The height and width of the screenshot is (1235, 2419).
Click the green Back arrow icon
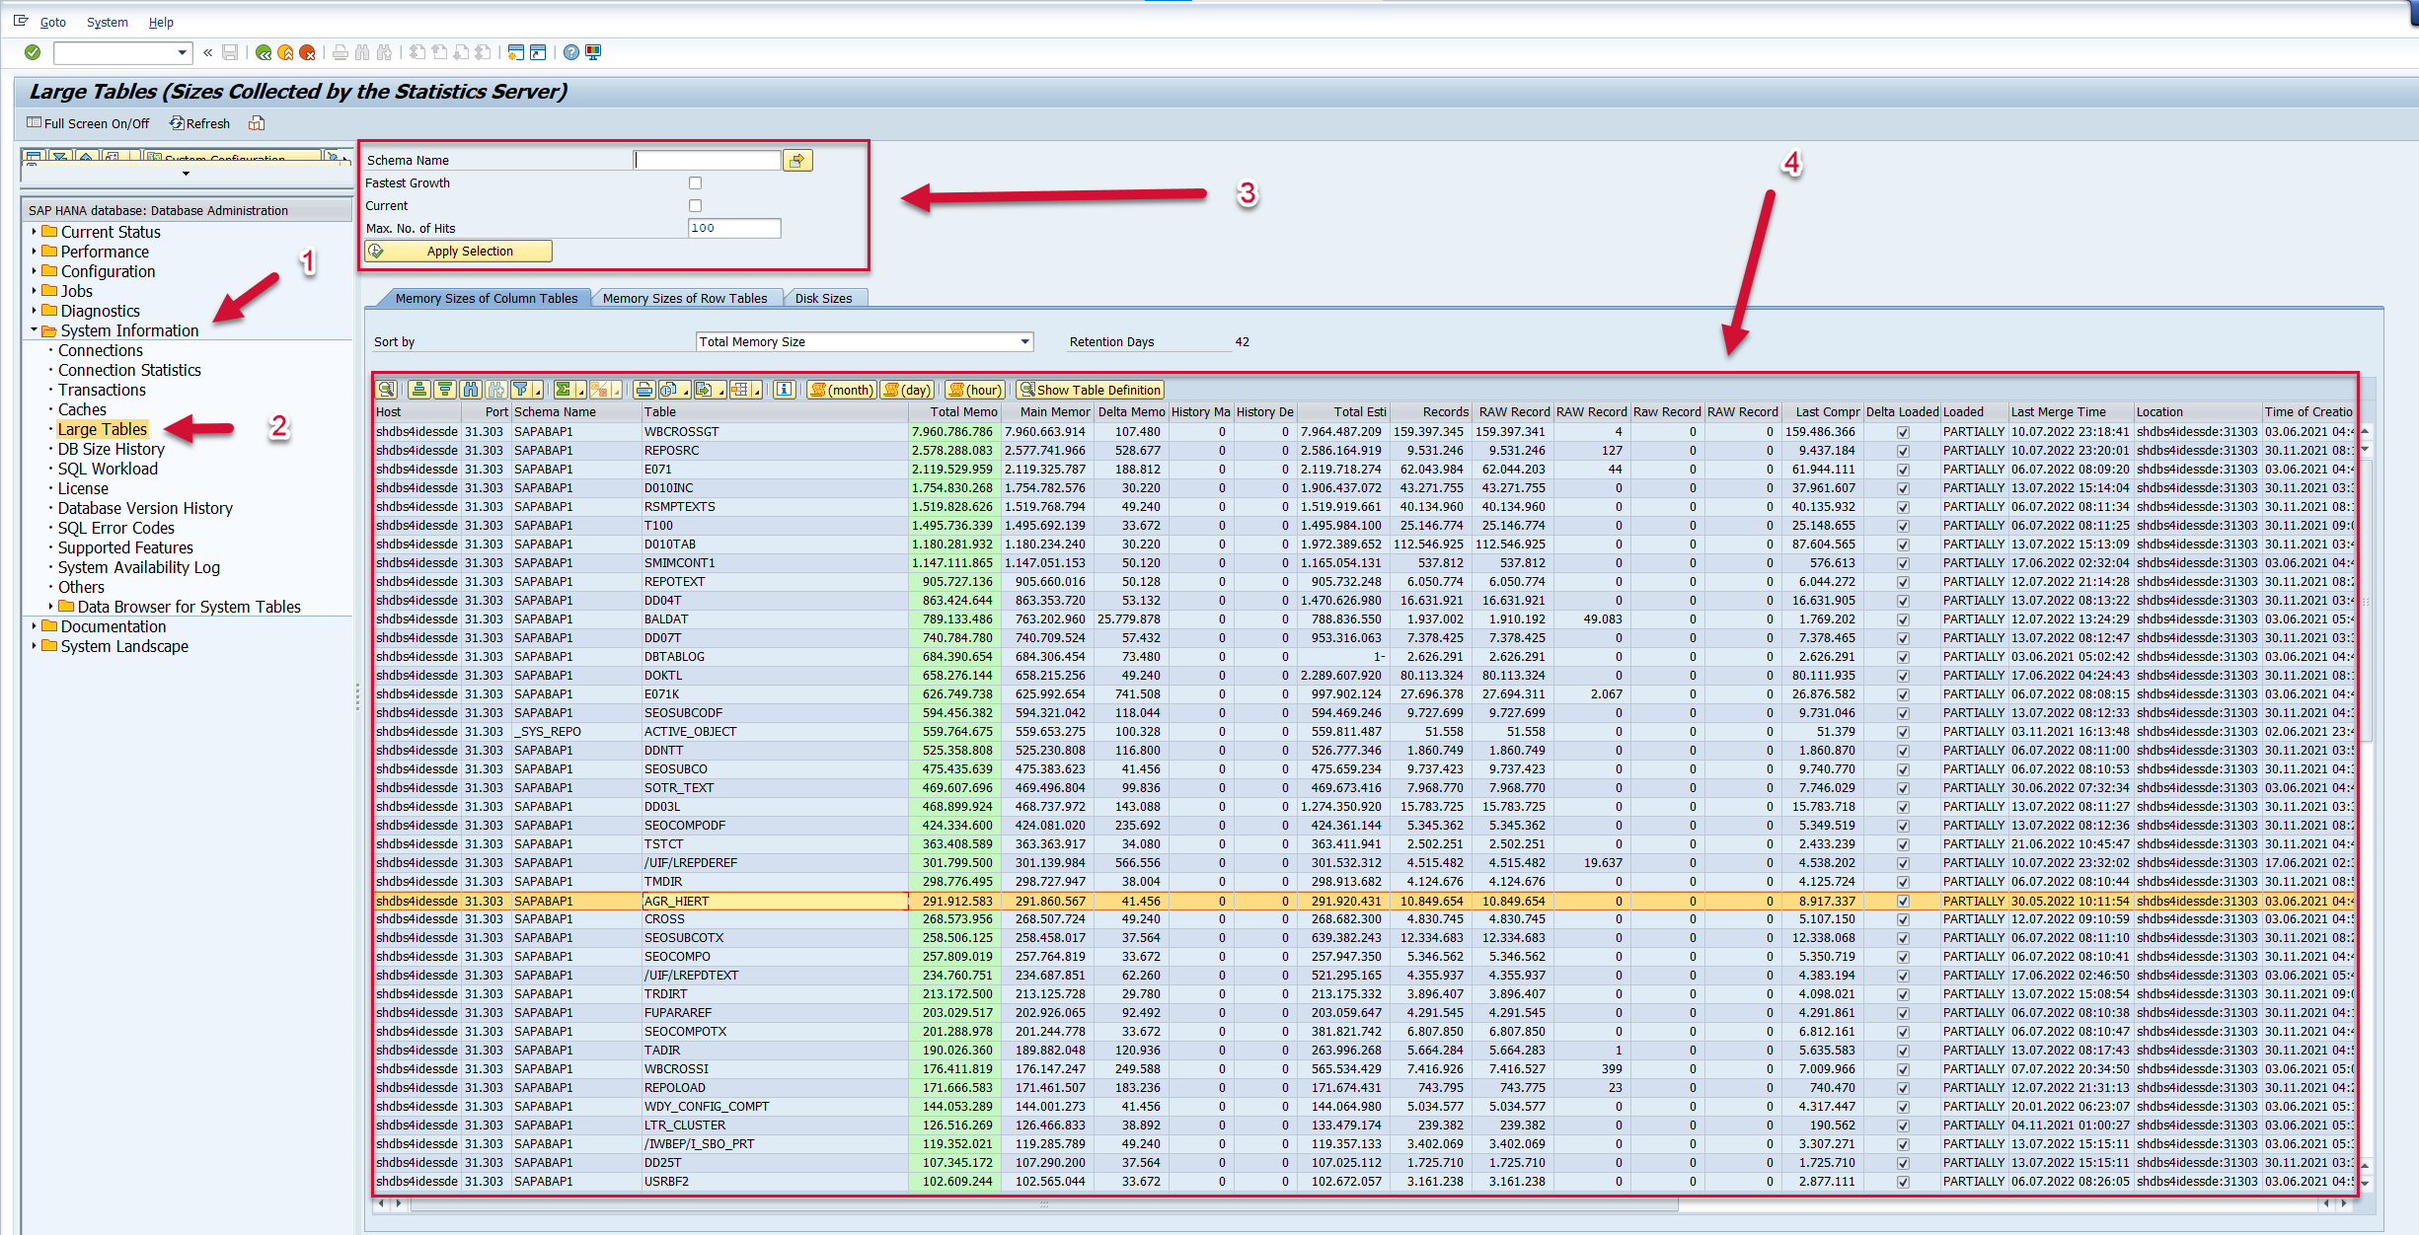[x=263, y=52]
